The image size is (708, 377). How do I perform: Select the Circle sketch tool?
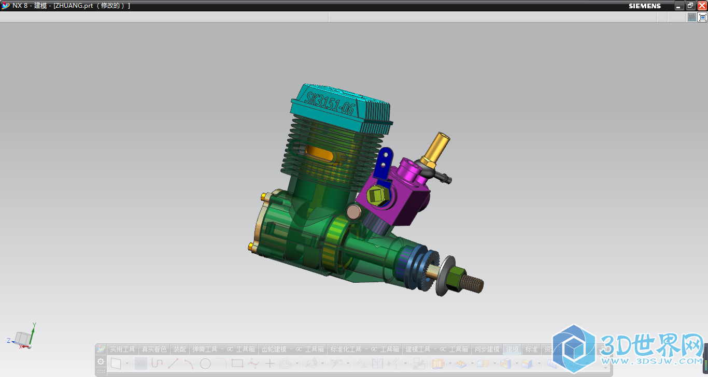pyautogui.click(x=205, y=363)
